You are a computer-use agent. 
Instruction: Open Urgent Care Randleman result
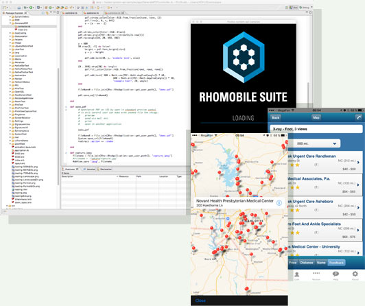[325, 162]
